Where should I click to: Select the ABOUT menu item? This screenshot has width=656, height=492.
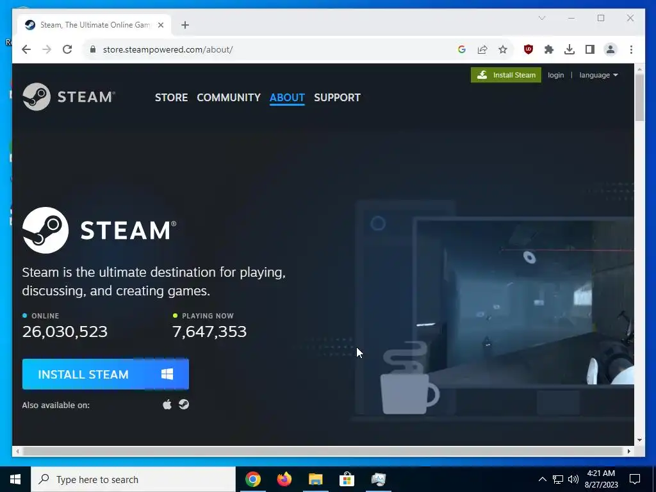[287, 97]
